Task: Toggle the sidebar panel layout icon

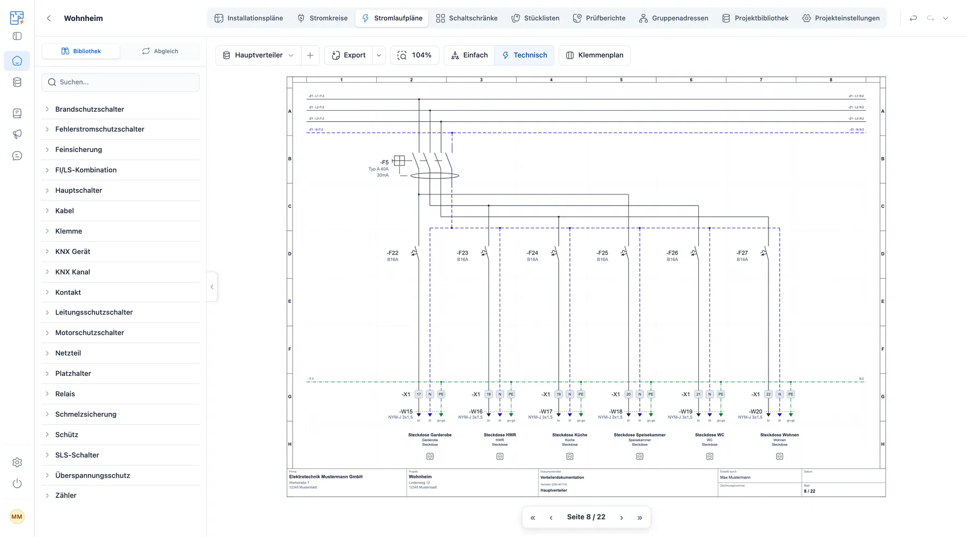Action: pos(17,37)
